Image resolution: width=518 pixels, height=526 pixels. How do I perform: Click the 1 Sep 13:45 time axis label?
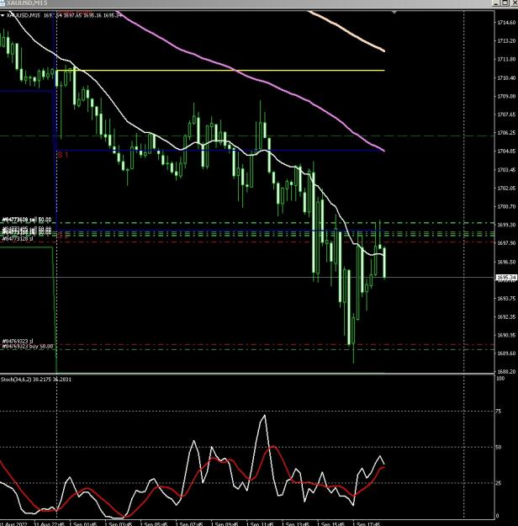click(295, 523)
